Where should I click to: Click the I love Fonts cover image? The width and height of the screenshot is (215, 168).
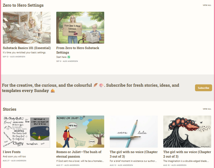tap(26, 131)
